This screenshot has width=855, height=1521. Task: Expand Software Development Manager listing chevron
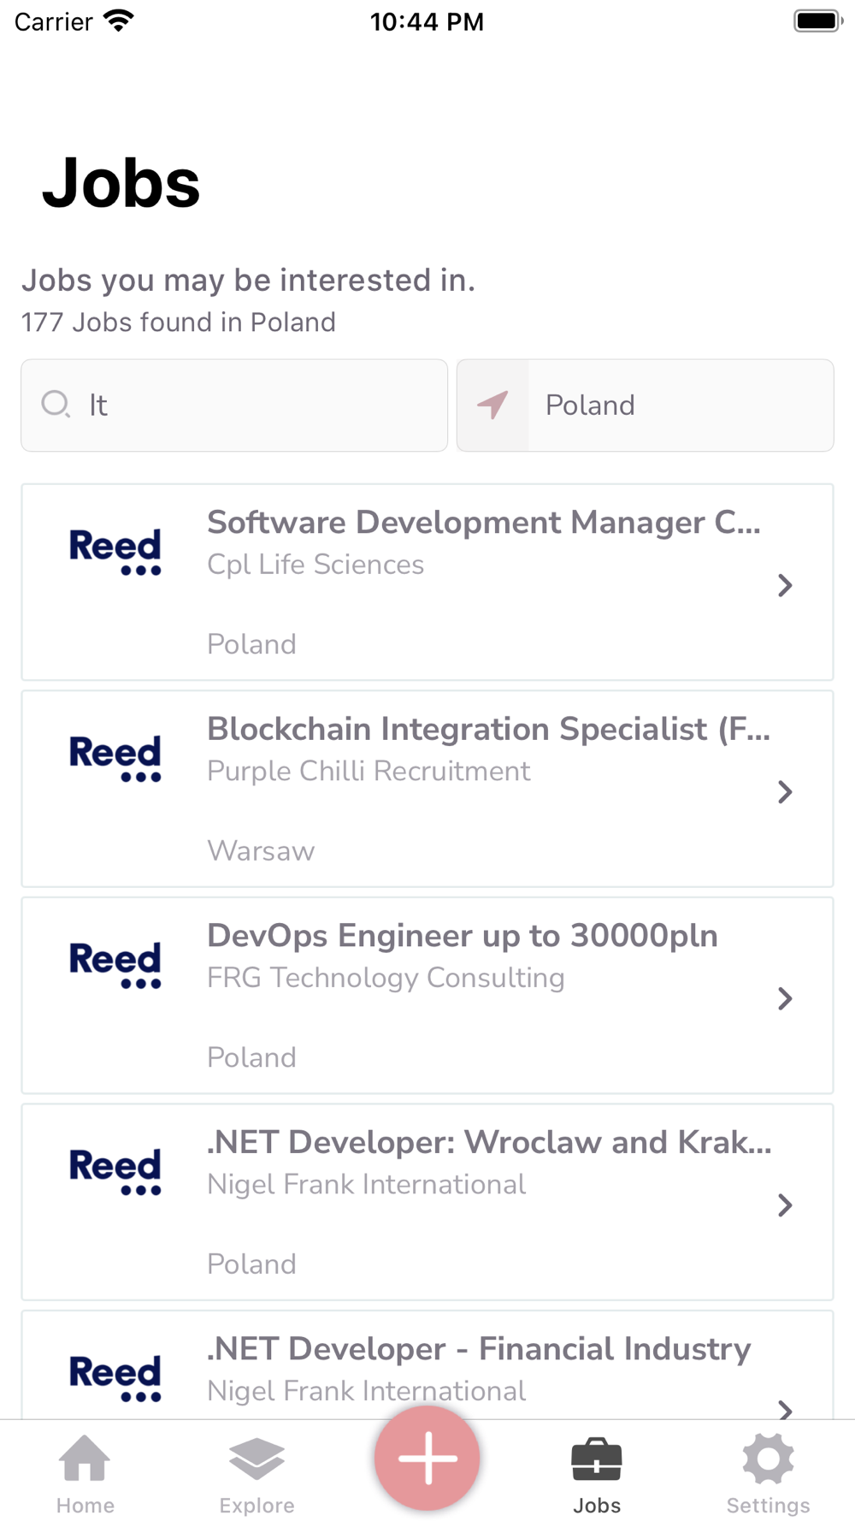785,585
